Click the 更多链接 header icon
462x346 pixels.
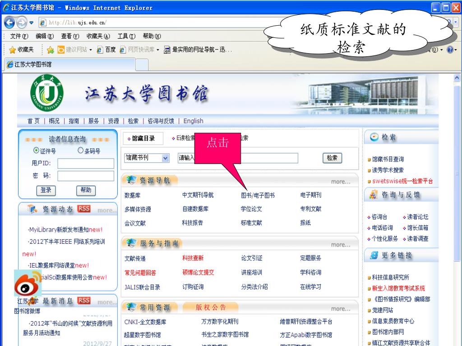tap(374, 255)
